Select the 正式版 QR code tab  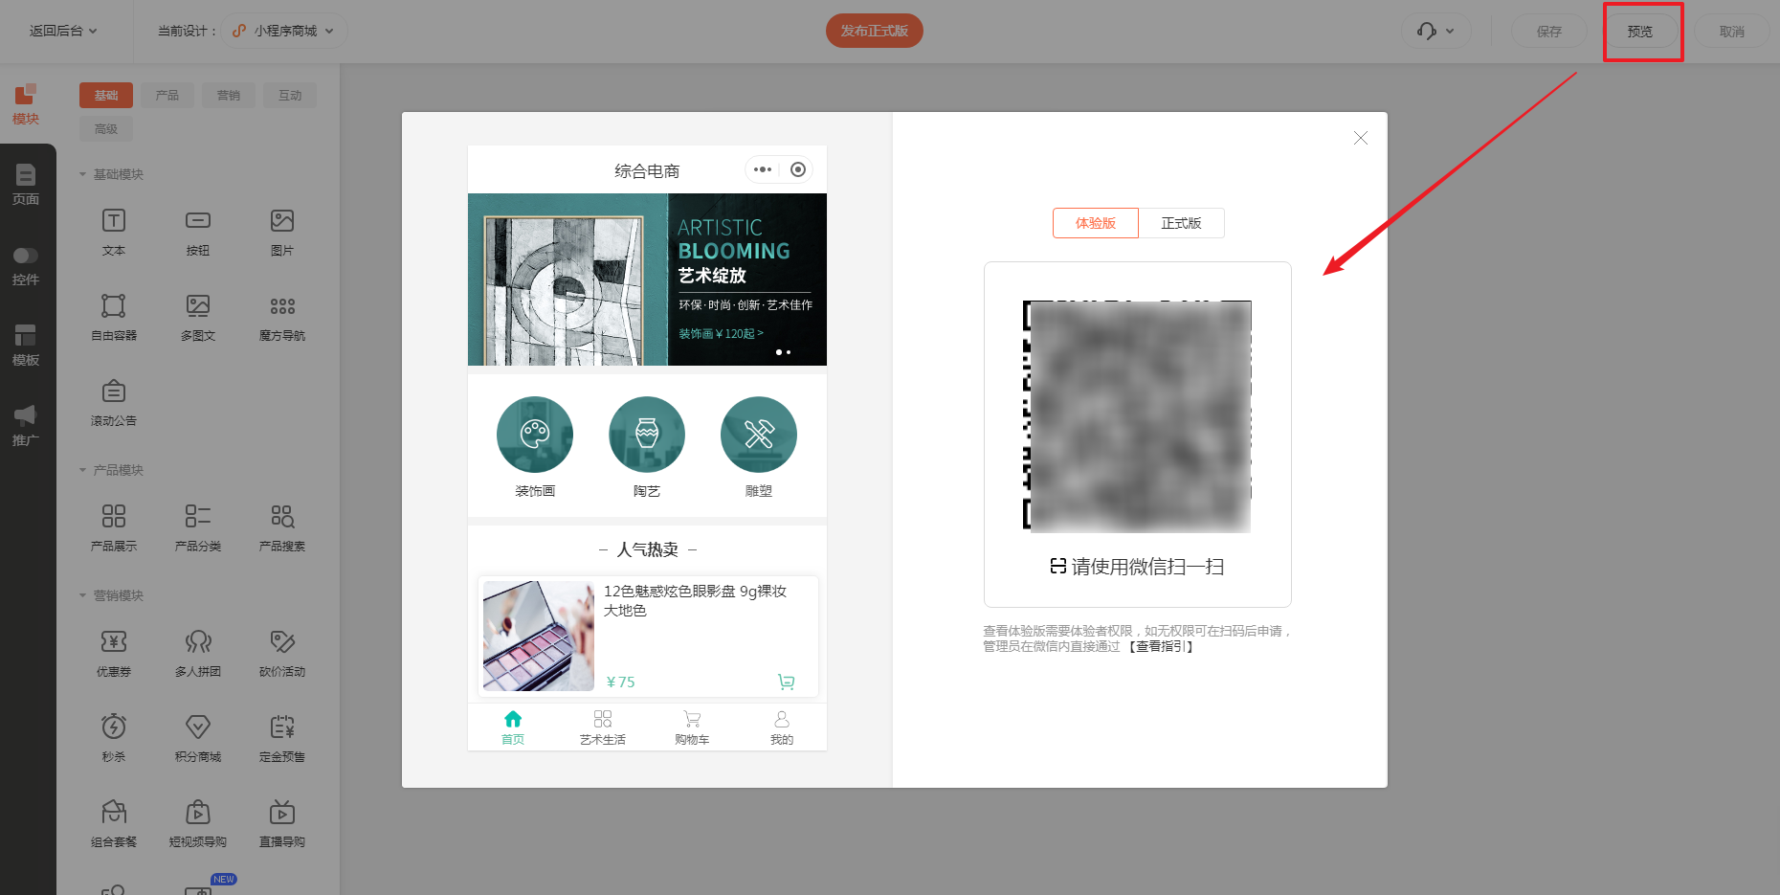tap(1182, 223)
